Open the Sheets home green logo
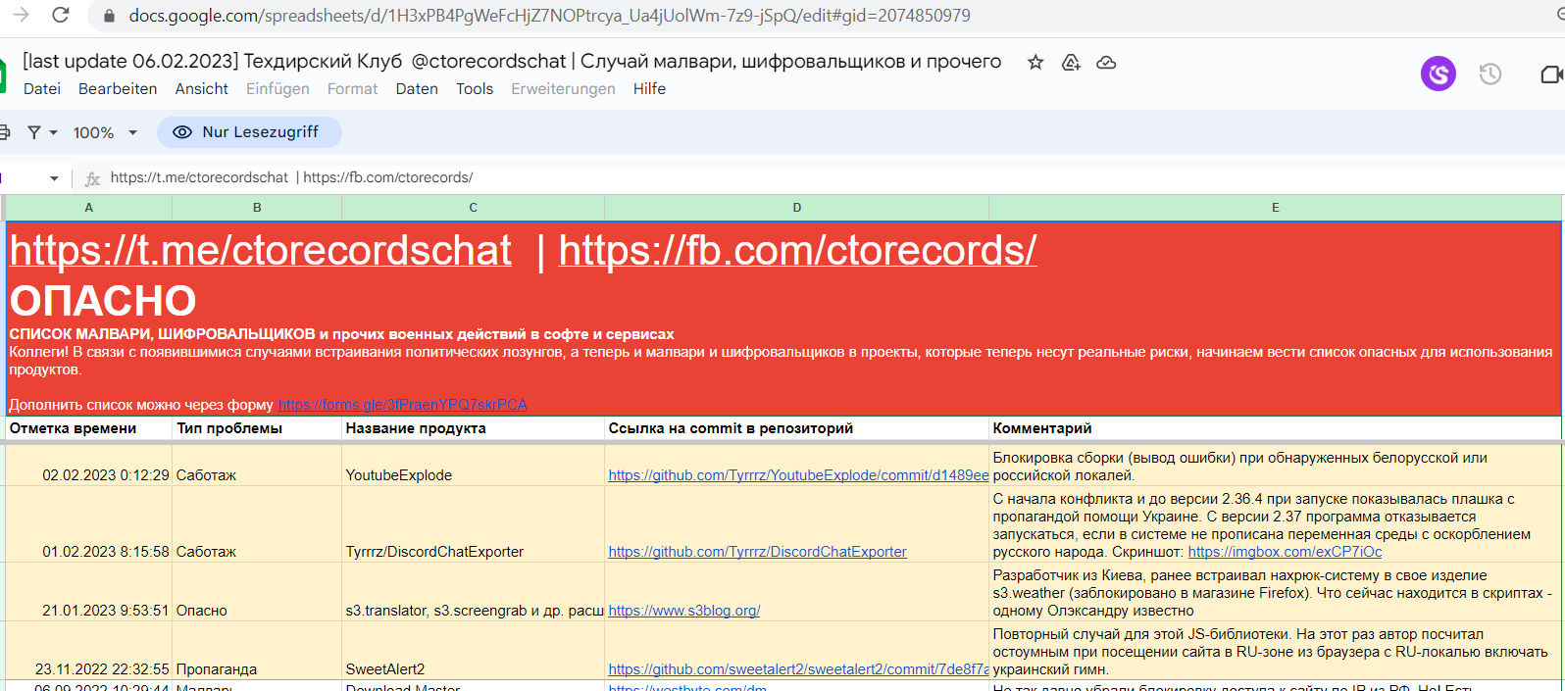 (x=3, y=75)
